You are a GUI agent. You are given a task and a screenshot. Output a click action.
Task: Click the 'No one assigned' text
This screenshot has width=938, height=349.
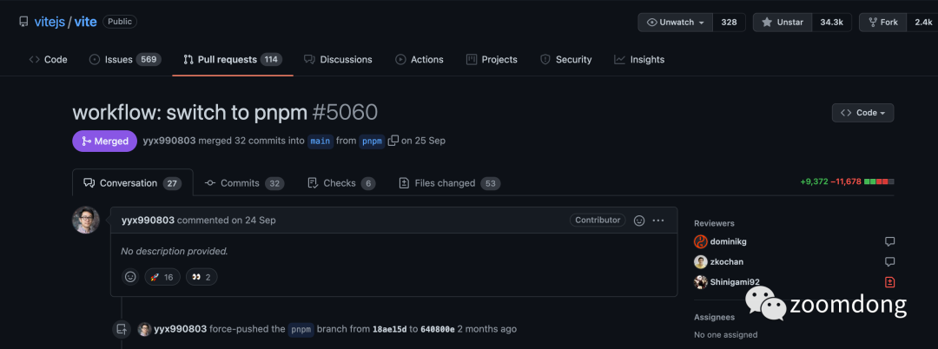point(725,334)
